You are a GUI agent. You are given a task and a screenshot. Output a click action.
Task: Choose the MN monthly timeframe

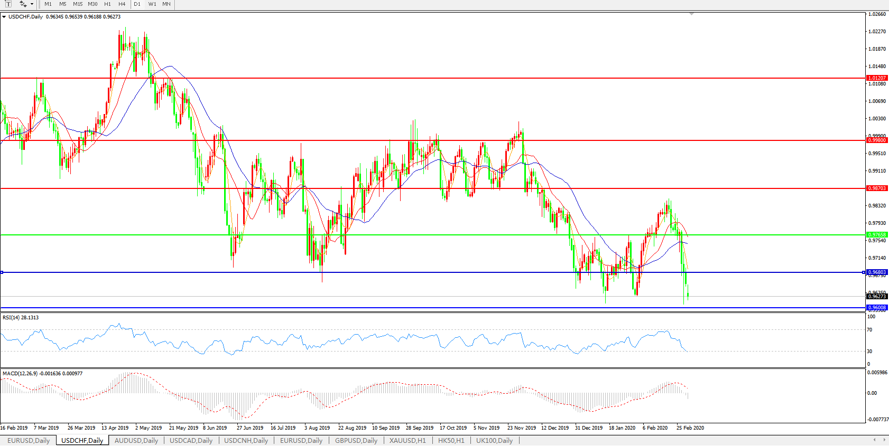coord(166,4)
